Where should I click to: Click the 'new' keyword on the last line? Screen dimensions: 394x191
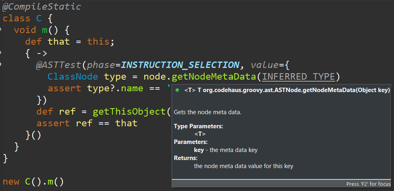(x=11, y=181)
